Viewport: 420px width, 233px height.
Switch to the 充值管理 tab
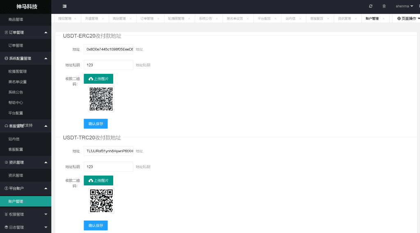pyautogui.click(x=91, y=18)
